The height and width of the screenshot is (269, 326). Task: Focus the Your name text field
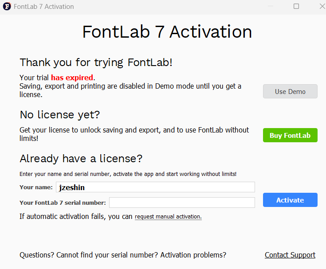[155, 187]
